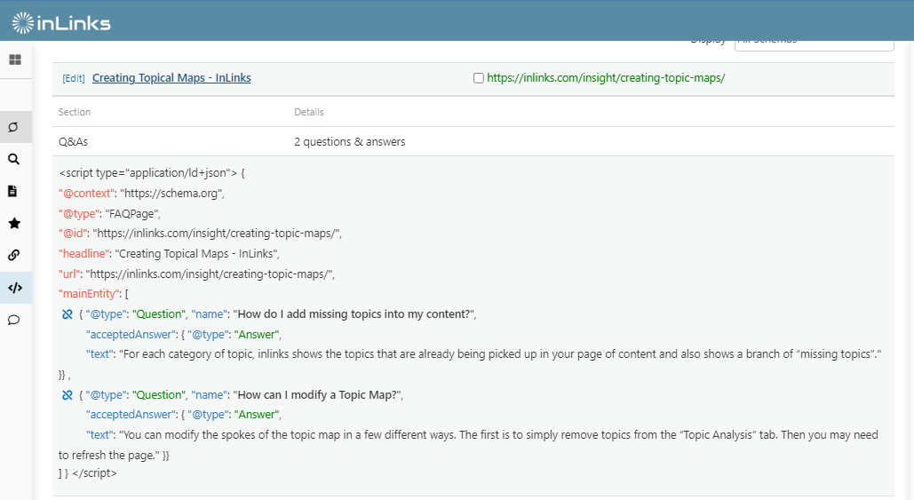The width and height of the screenshot is (914, 500).
Task: Click the '"@context"' key in code
Action: point(86,194)
